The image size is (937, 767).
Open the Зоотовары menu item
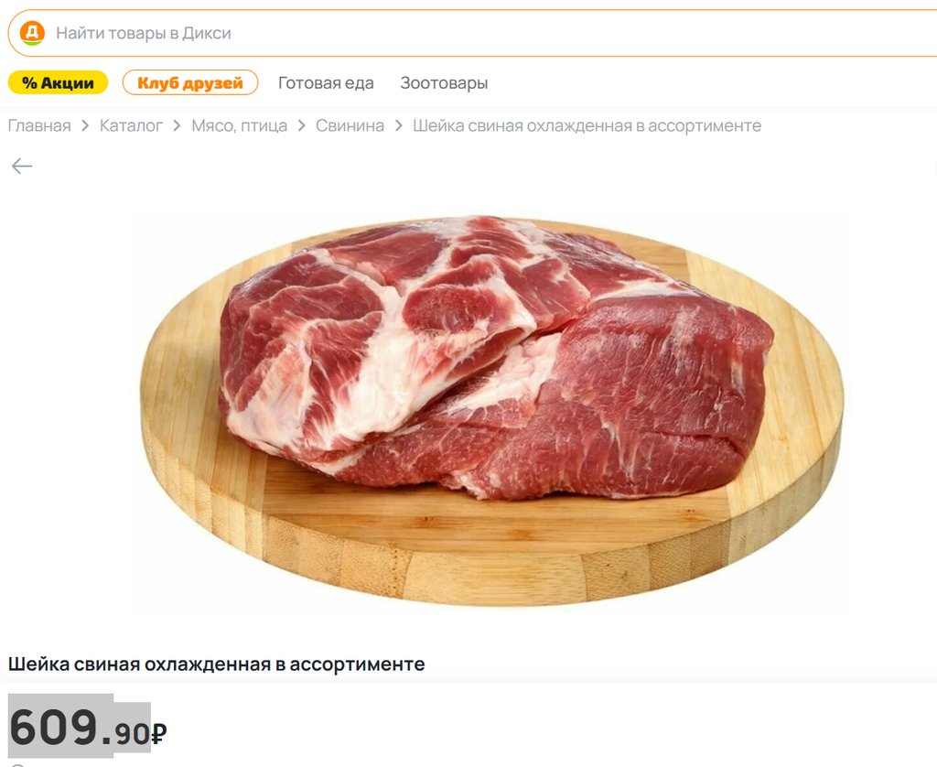pos(444,82)
